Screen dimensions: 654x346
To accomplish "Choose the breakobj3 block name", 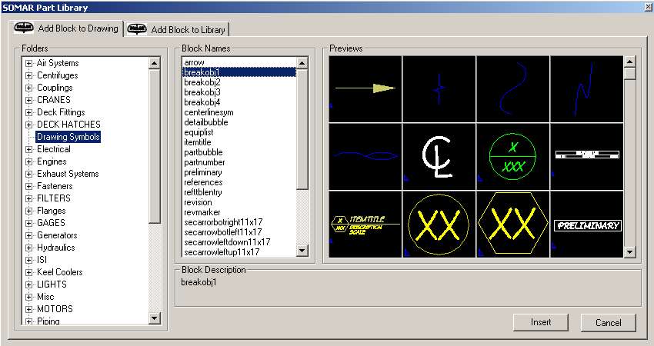I will point(202,92).
